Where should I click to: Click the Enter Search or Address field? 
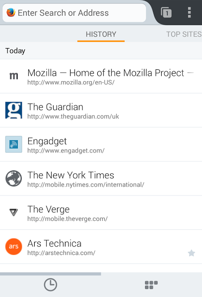(74, 13)
